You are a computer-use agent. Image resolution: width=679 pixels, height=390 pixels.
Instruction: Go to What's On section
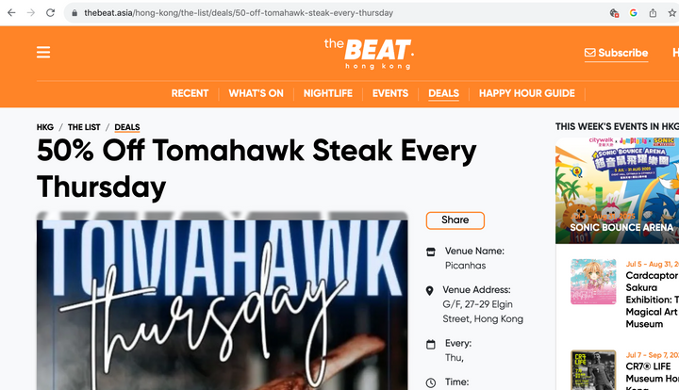(x=256, y=93)
